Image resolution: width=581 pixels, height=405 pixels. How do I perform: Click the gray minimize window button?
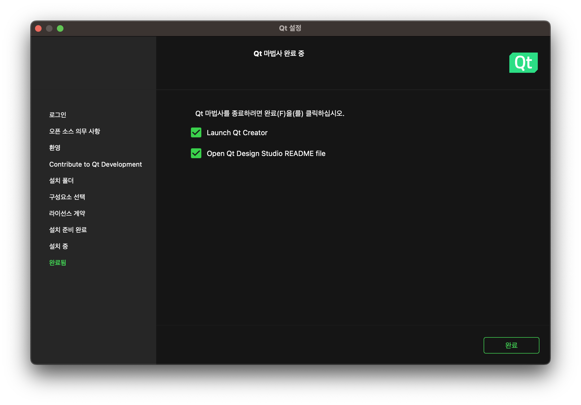point(49,28)
